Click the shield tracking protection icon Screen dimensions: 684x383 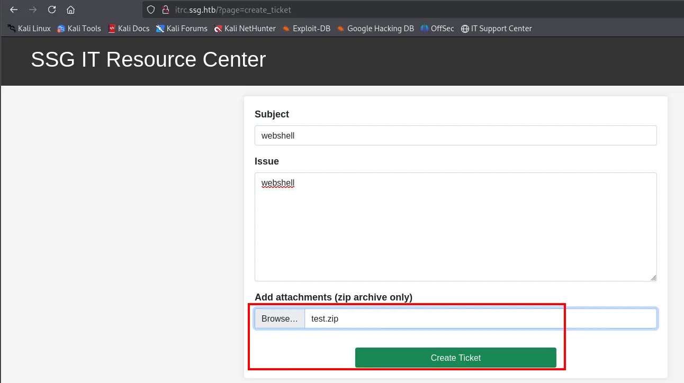click(151, 10)
